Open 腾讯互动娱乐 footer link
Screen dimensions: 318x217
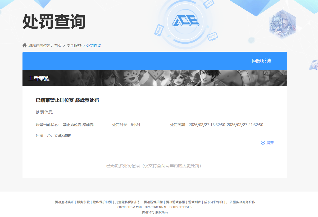click(64, 202)
